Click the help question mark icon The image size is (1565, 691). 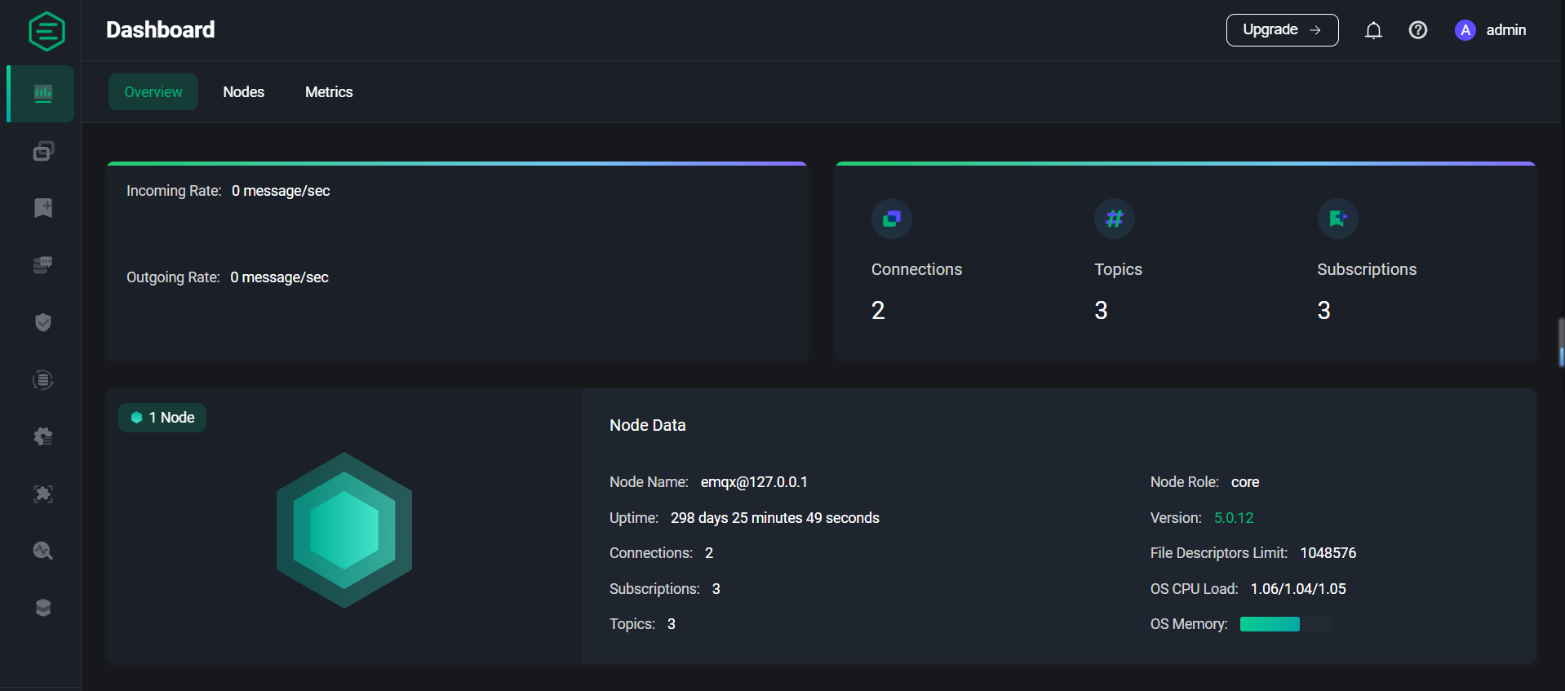click(x=1418, y=30)
